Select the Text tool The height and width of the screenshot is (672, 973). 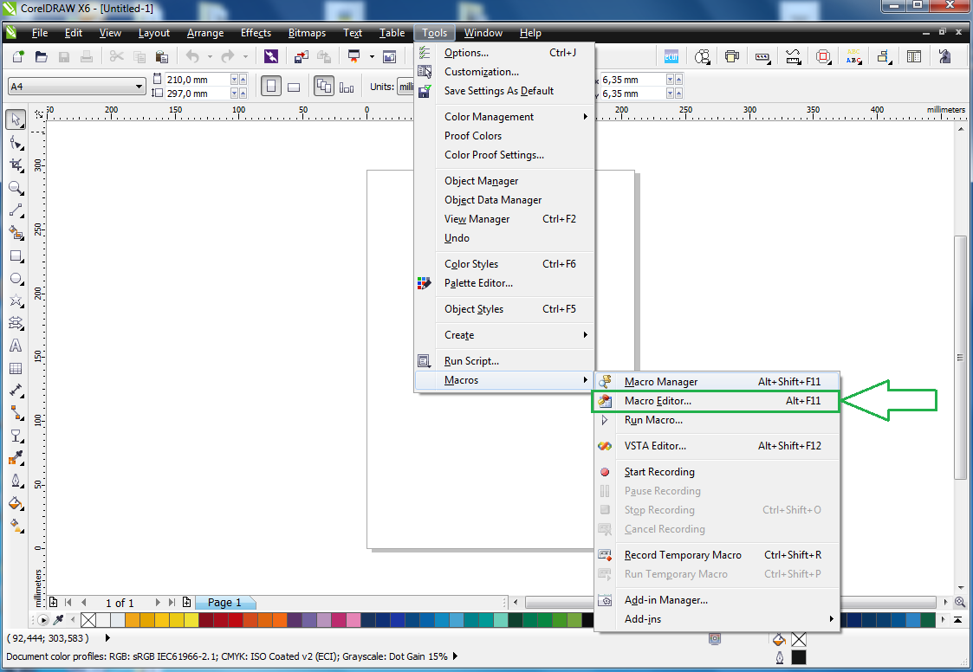click(16, 346)
